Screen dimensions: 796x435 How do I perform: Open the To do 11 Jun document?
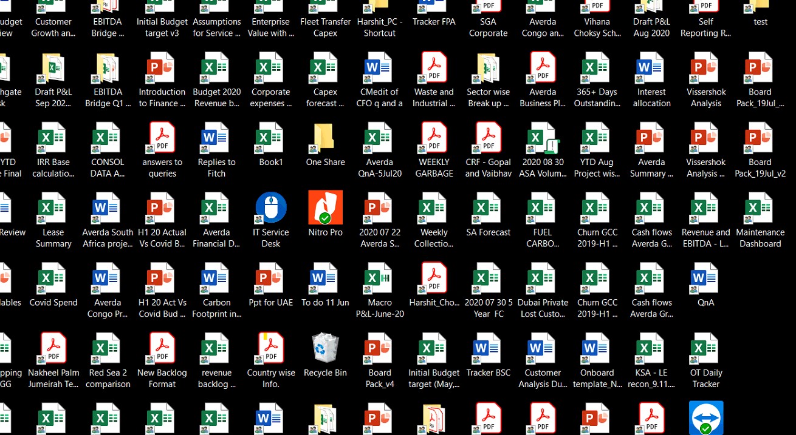coord(325,278)
